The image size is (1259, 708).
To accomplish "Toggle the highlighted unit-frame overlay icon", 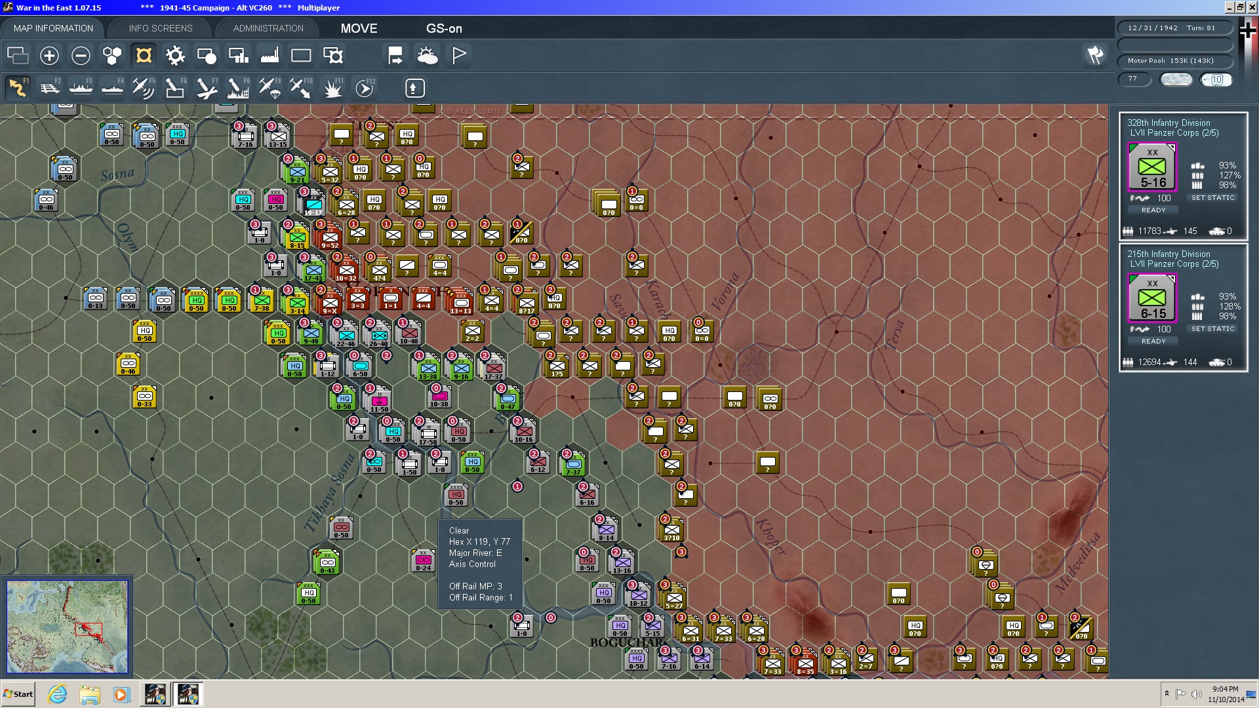I will pos(144,56).
